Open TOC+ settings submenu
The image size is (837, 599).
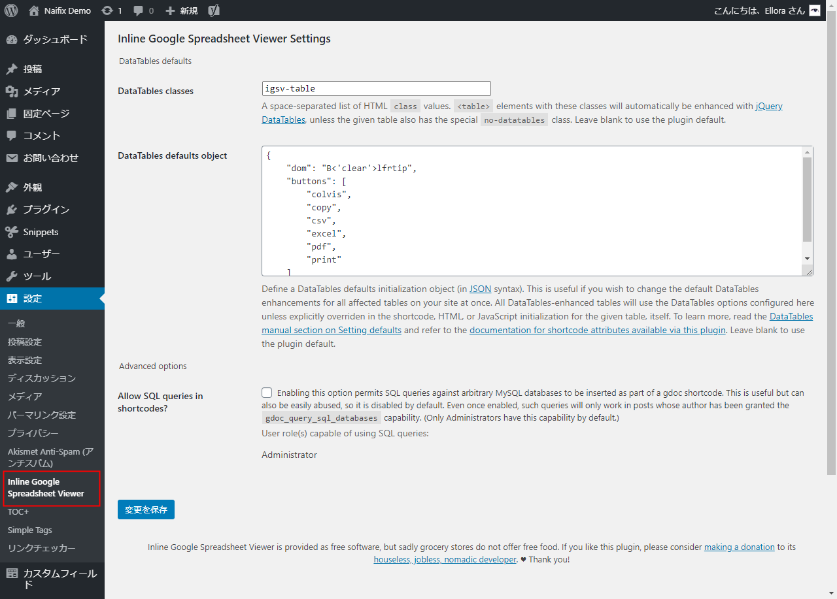pos(18,512)
